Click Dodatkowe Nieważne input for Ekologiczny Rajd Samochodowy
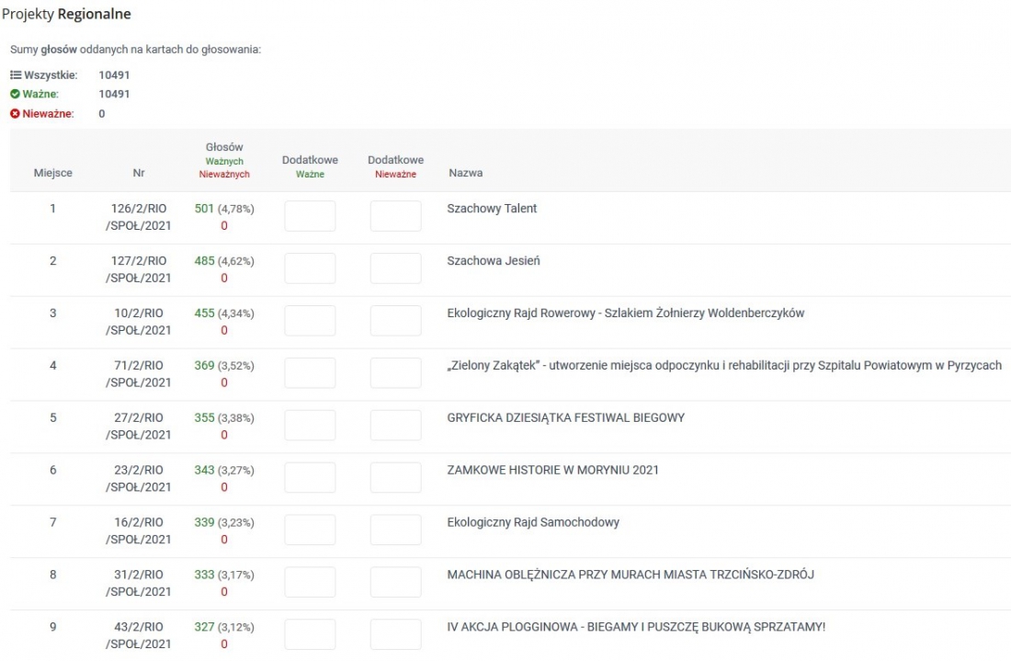Screen dimensions: 1011x661 [395, 530]
